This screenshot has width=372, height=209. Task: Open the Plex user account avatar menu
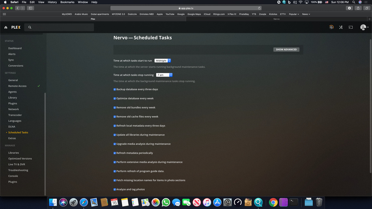coord(364,27)
